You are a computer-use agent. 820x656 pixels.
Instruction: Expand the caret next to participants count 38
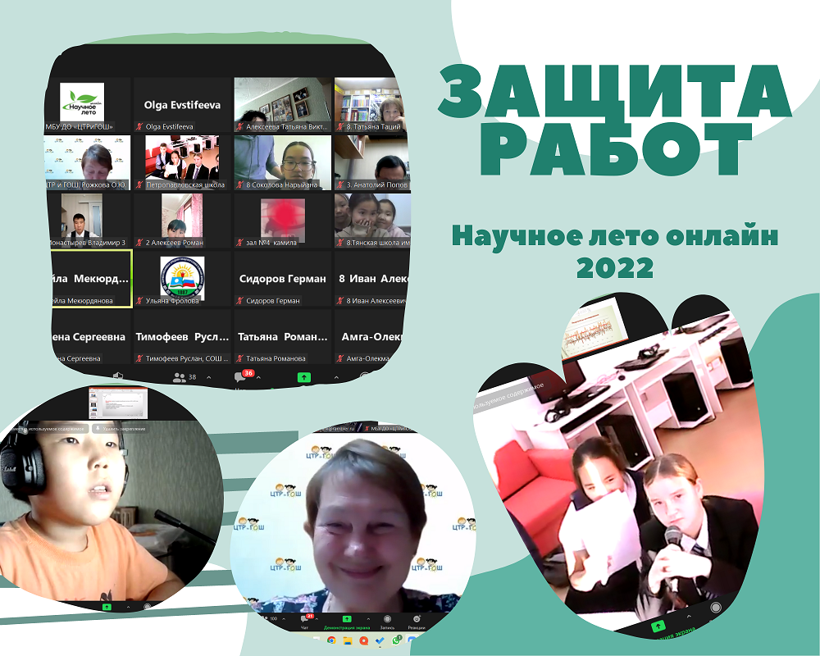point(208,377)
